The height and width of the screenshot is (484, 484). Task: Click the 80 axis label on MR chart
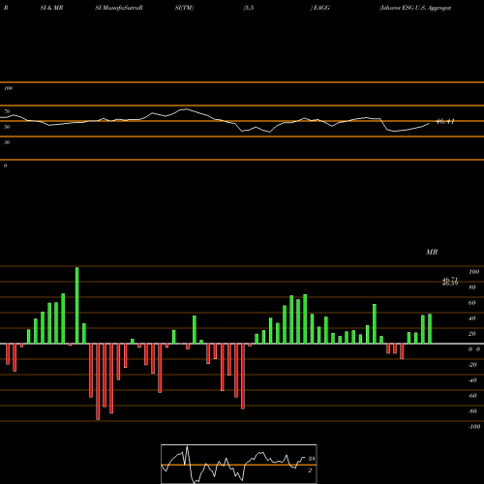(x=472, y=287)
